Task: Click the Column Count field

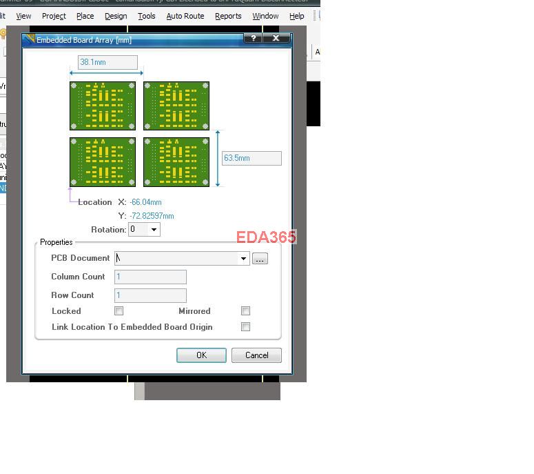Action: pos(150,277)
